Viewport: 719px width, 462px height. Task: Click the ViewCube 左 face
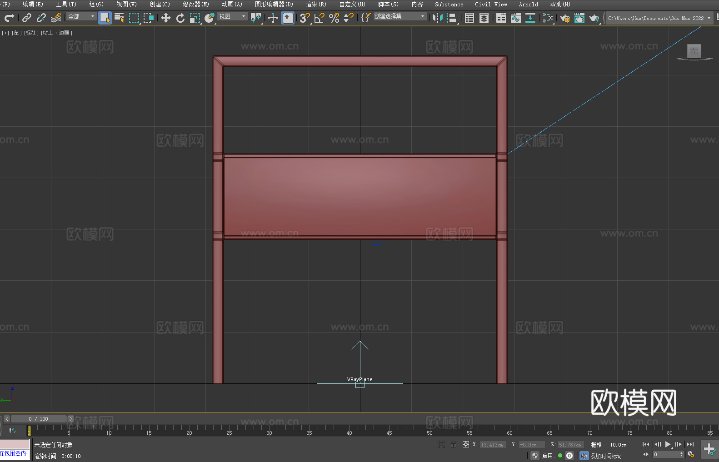[x=694, y=51]
